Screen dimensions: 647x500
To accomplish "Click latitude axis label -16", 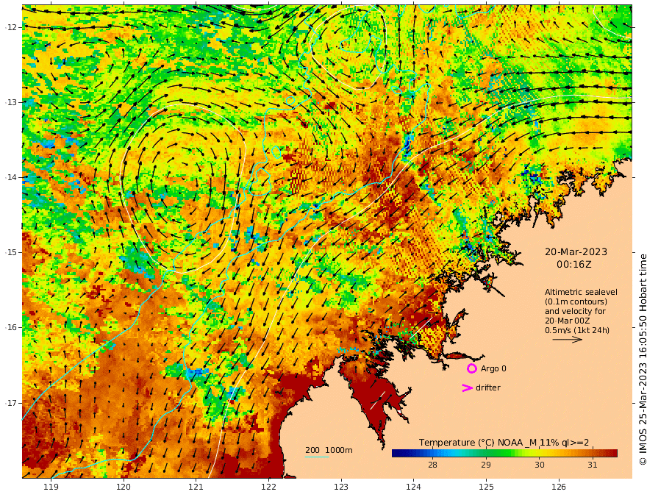I will [11, 327].
